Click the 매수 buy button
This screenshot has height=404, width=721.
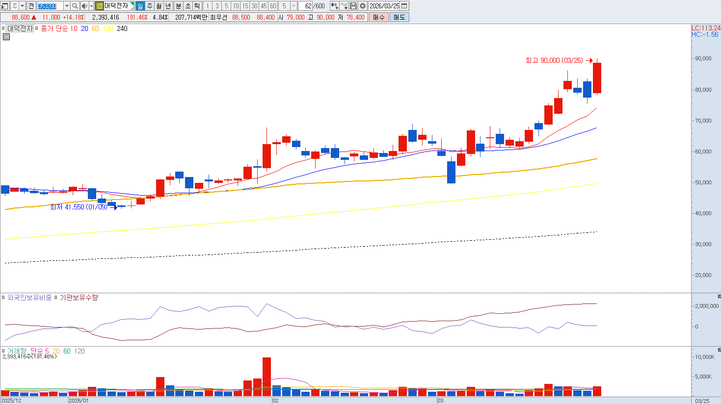(379, 17)
